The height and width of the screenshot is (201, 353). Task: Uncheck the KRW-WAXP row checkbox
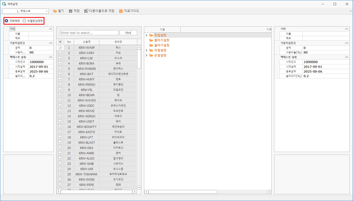coord(60,47)
